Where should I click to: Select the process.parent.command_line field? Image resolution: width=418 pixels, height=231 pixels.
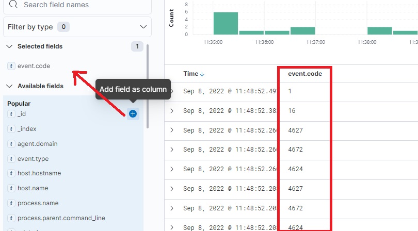click(57, 218)
